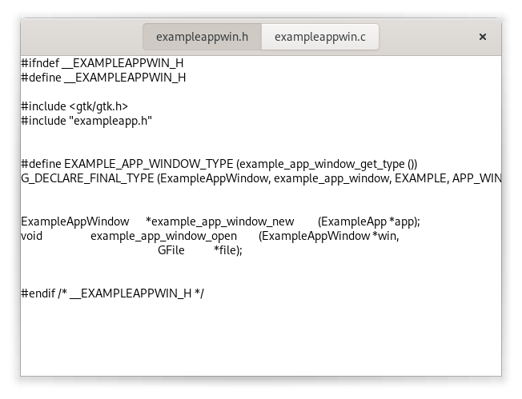This screenshot has height=399, width=522.
Task: Switch to the exampleappwin.h tab
Action: (202, 37)
